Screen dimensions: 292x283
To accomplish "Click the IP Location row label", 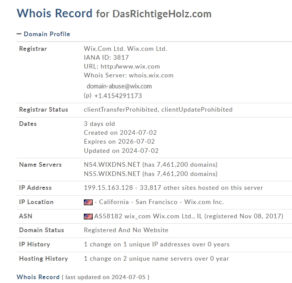I will 36,202.
